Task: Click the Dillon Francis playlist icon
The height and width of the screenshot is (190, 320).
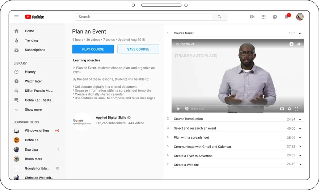Action: tap(17, 91)
